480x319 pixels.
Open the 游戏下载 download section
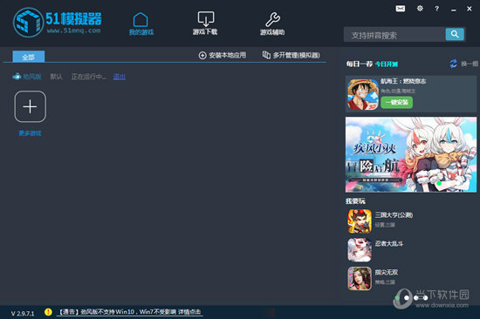point(205,24)
